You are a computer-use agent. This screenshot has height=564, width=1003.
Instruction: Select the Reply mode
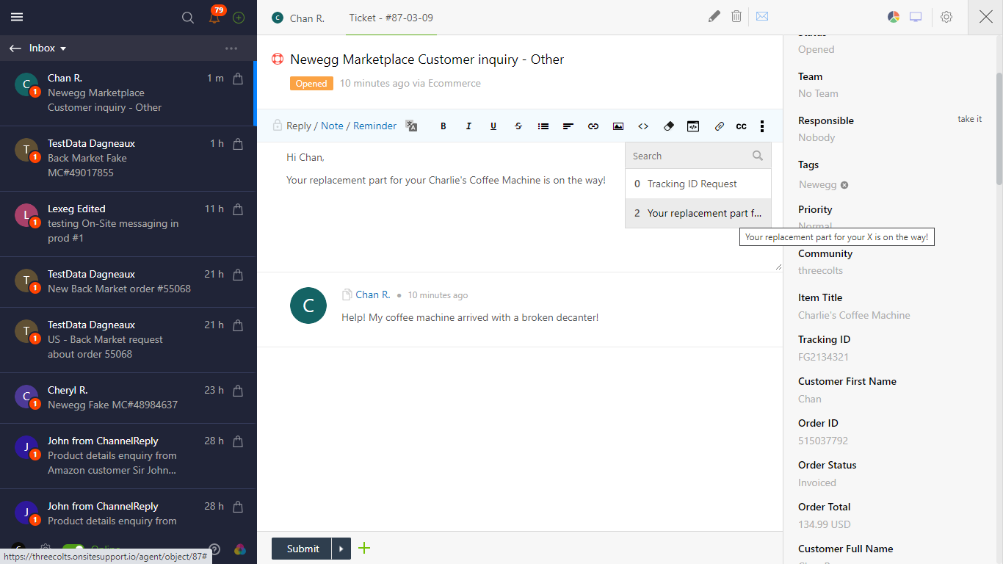[299, 126]
